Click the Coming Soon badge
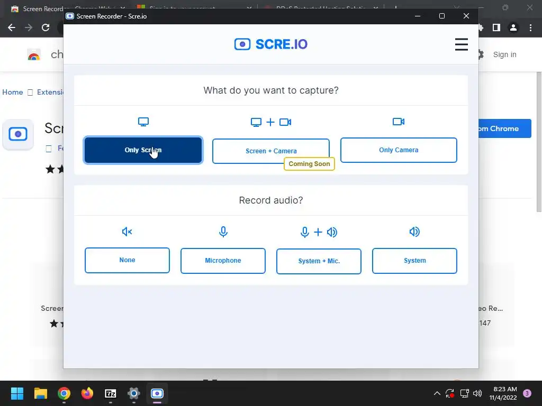This screenshot has height=406, width=542. click(309, 164)
